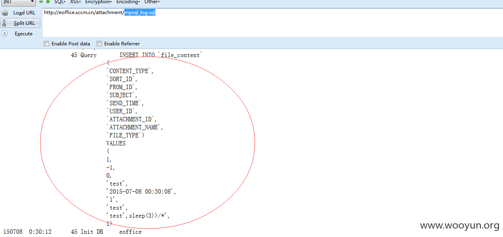Click the Load URL printer icon
Viewport: 503px width, 237px height.
(x=5, y=13)
